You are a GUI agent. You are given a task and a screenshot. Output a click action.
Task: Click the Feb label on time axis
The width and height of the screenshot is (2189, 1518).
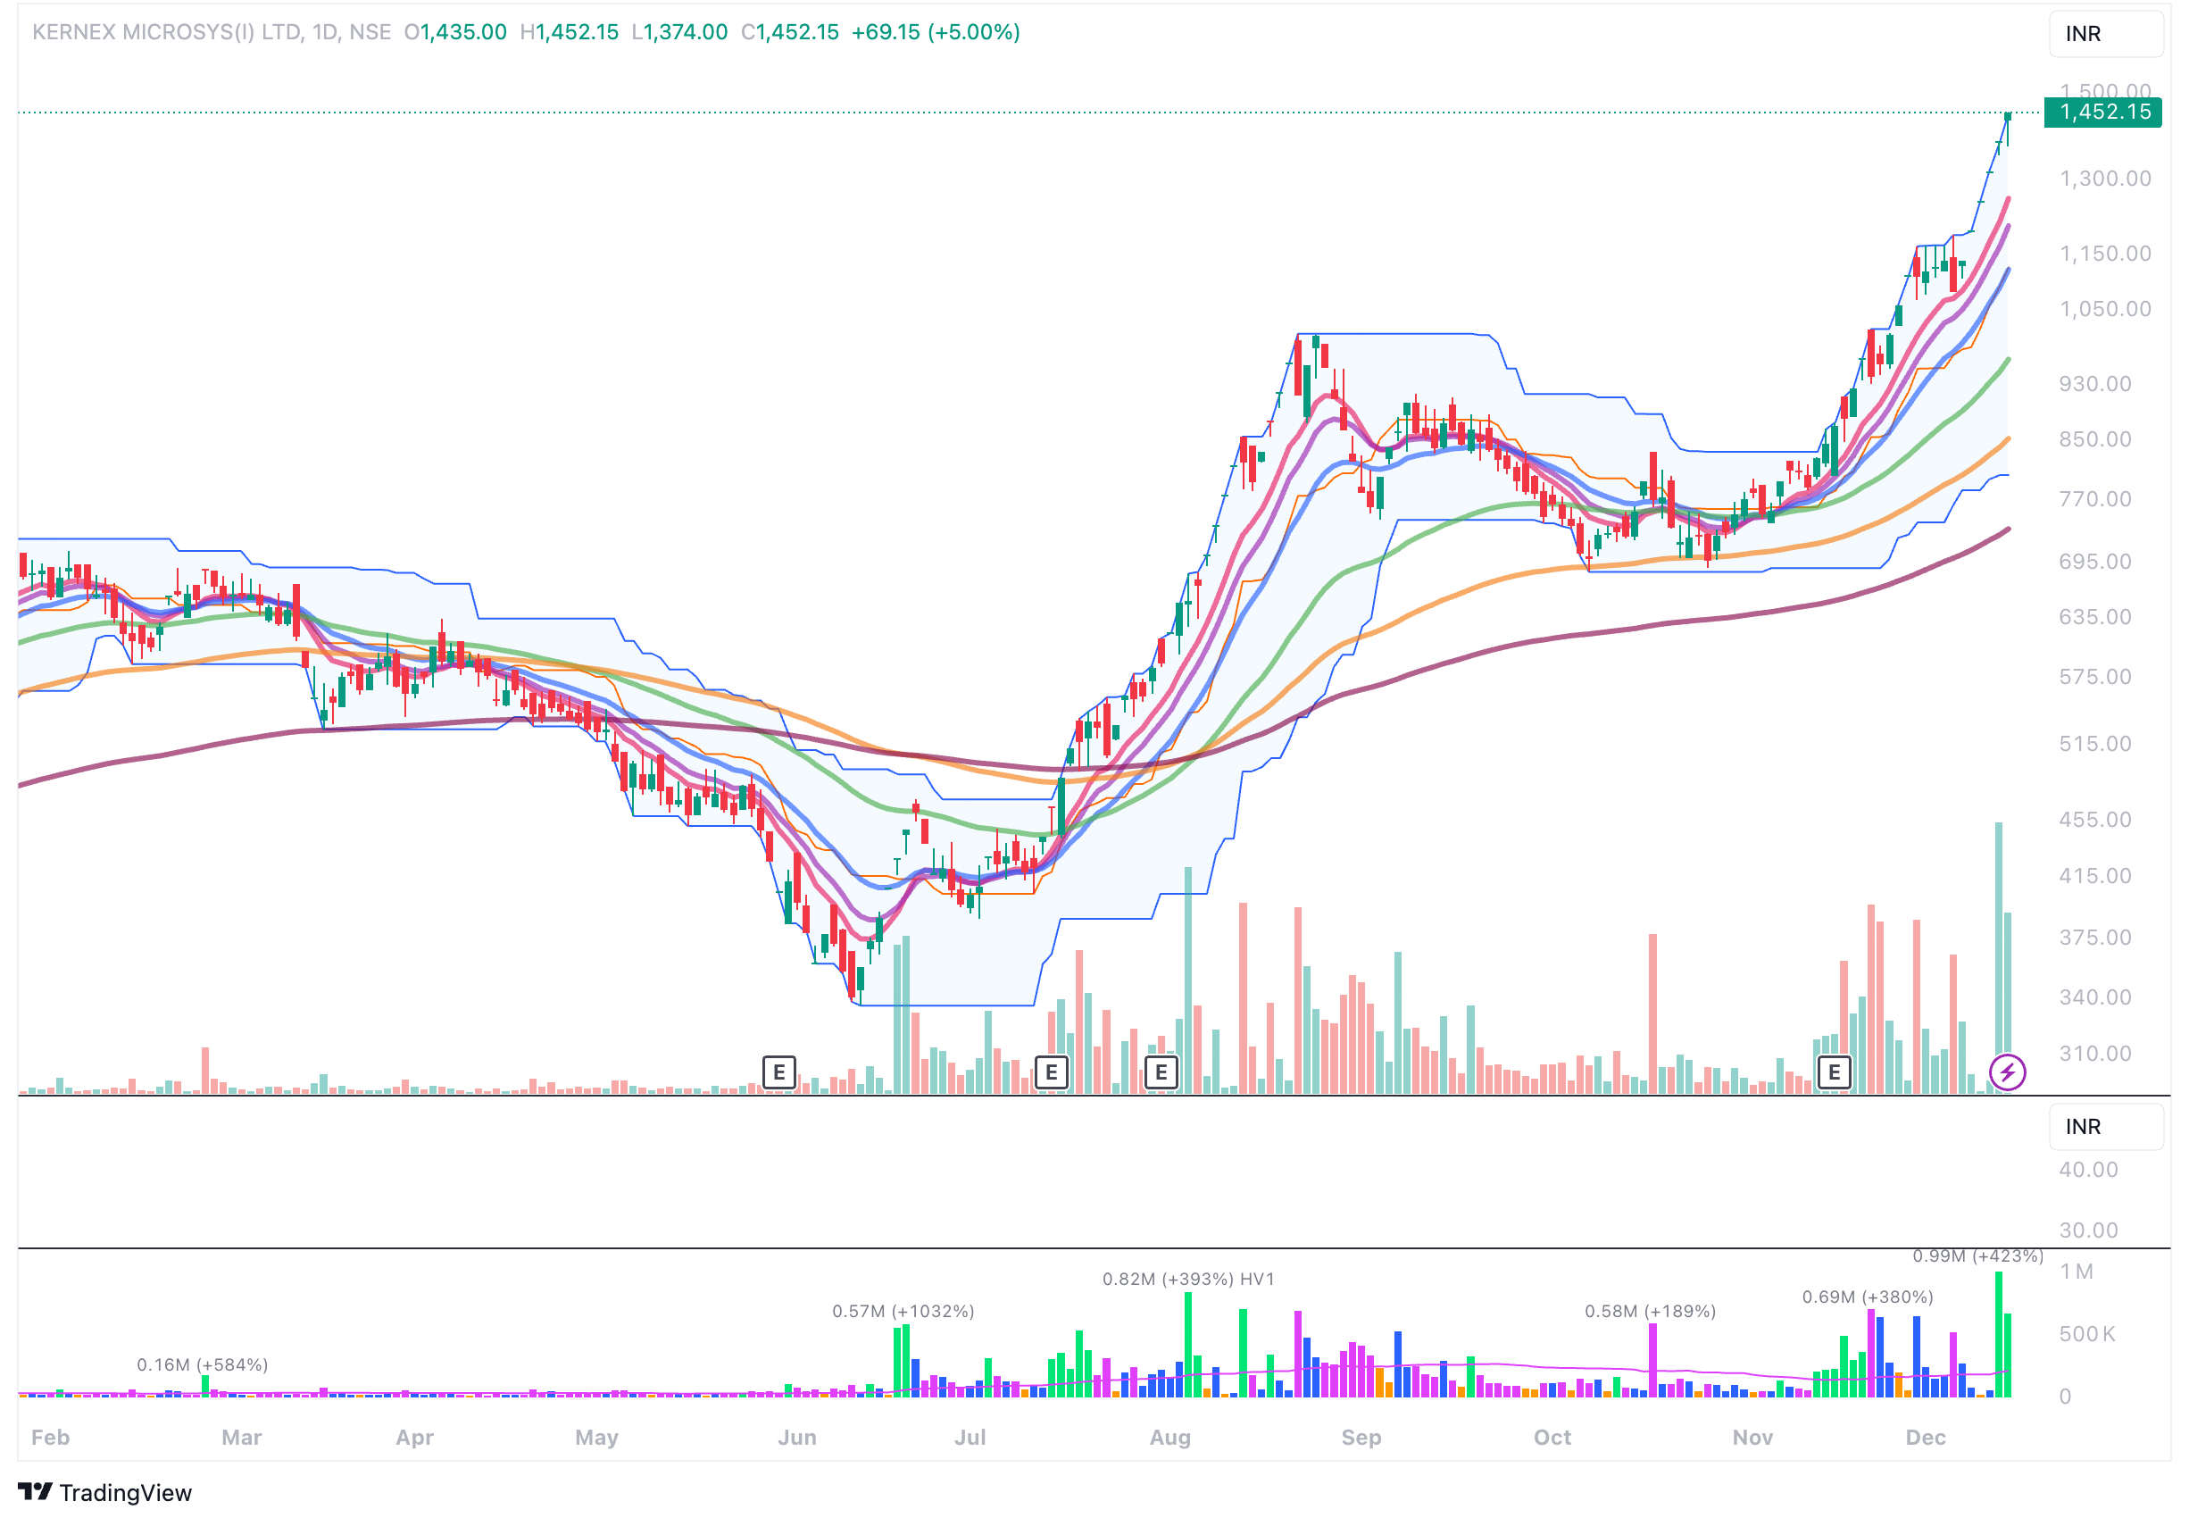(x=50, y=1437)
